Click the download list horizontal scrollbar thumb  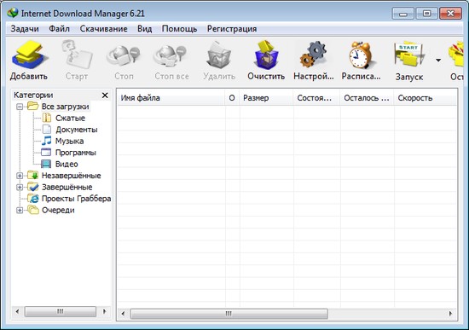click(229, 314)
